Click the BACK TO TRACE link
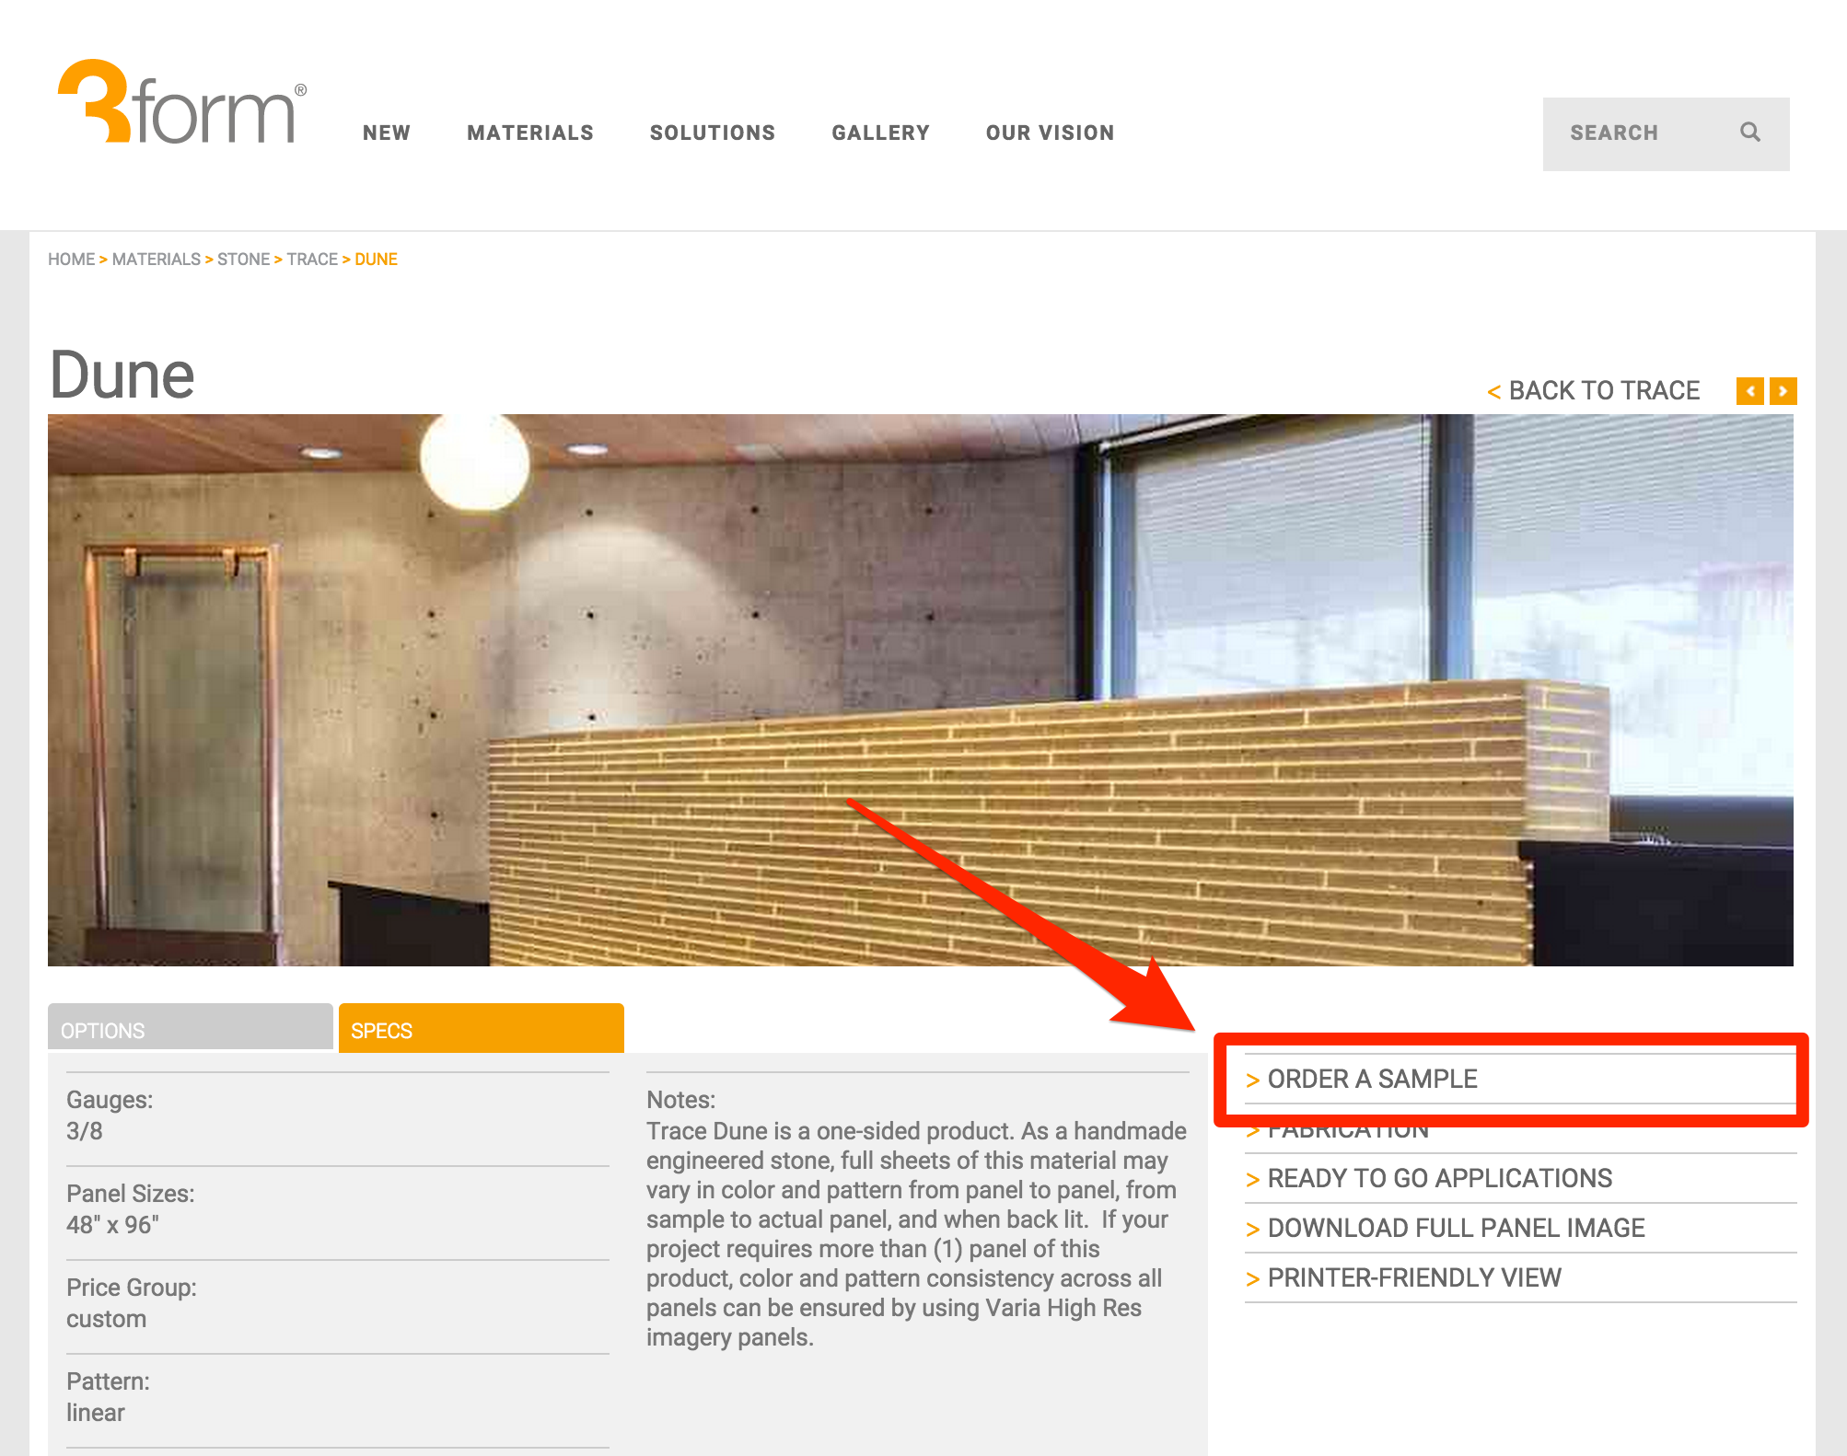The image size is (1847, 1456). [1594, 391]
